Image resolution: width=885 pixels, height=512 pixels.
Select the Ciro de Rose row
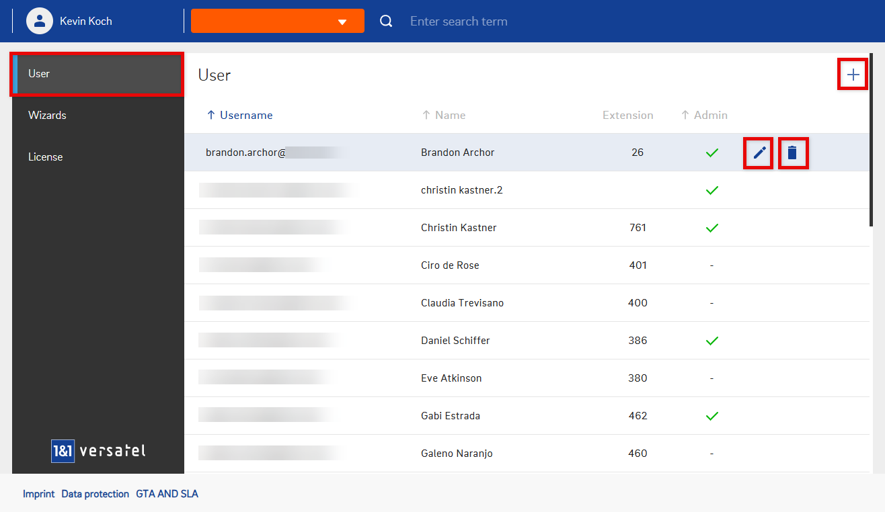point(450,265)
